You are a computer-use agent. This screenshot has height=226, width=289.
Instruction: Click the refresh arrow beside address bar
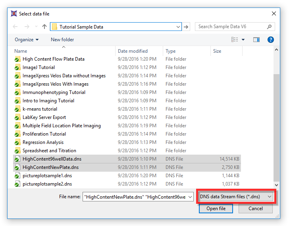[x=187, y=27]
